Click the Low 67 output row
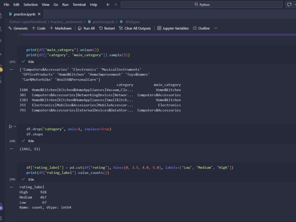 coord(33,202)
